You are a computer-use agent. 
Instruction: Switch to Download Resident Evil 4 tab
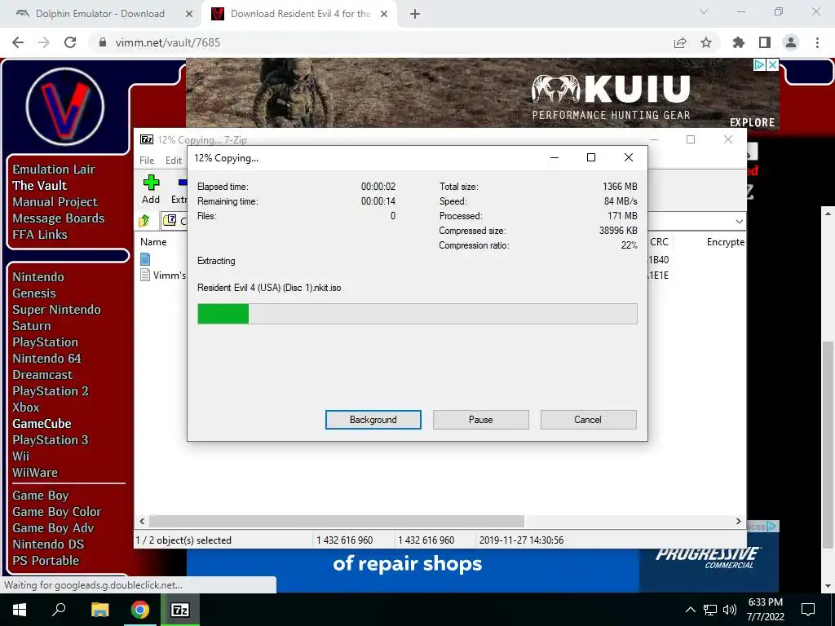coord(300,14)
